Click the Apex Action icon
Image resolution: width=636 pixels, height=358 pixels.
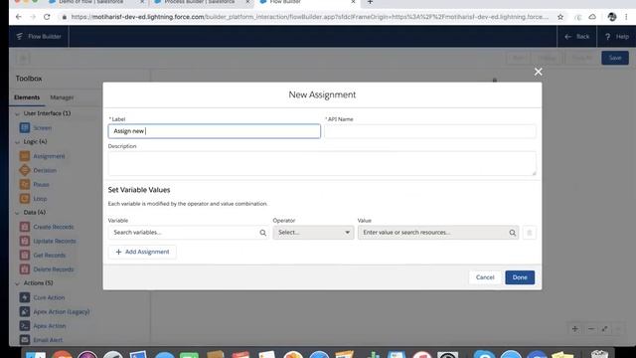click(25, 326)
